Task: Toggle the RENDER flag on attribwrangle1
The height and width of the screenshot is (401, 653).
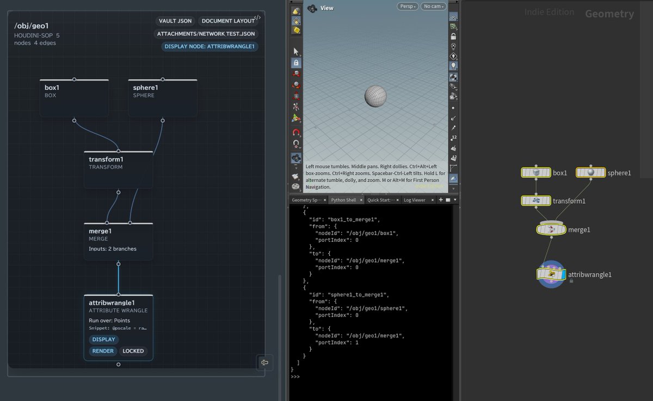Action: click(102, 351)
